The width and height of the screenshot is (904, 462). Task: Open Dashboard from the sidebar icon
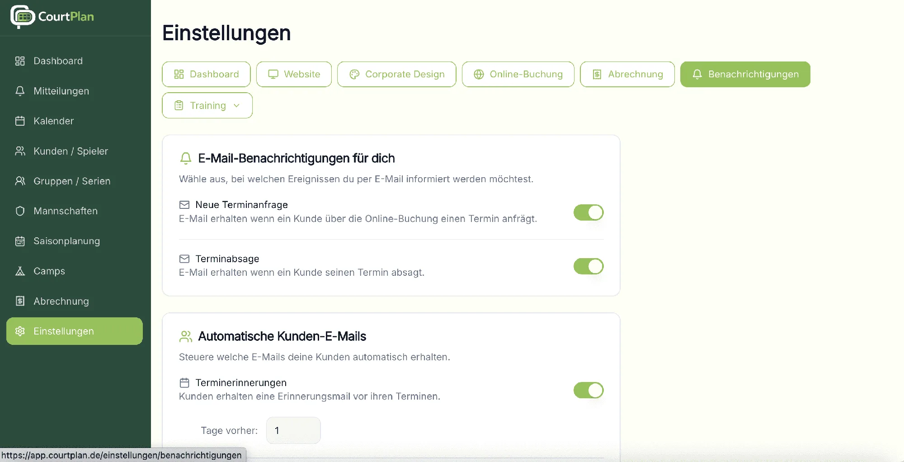[20, 61]
